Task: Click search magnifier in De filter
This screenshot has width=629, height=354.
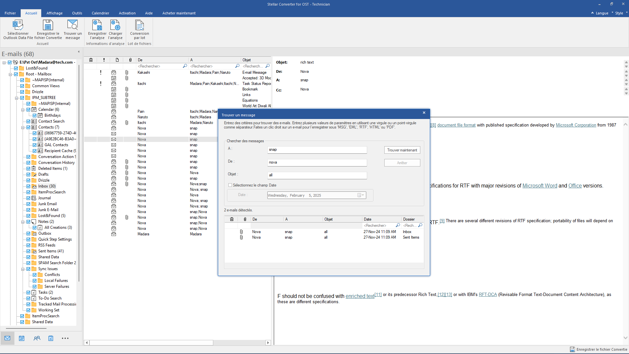Action: coord(185,66)
